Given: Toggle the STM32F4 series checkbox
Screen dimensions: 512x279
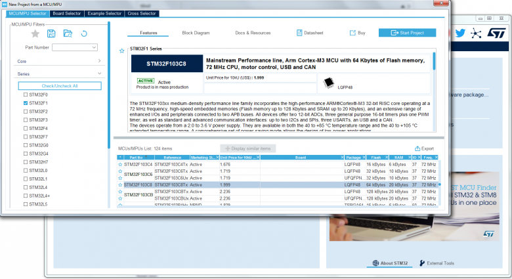Looking at the screenshot, I should (x=26, y=129).
